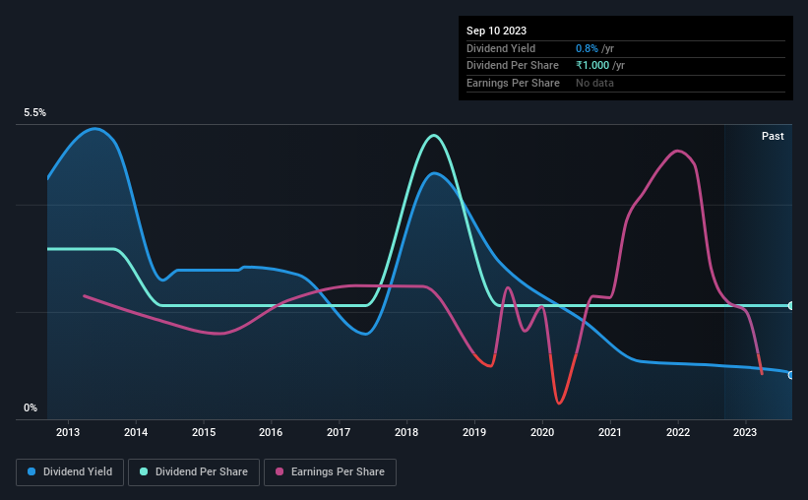Viewport: 808px width, 500px height.
Task: Select the 2013 x-axis label
Action: 68,432
